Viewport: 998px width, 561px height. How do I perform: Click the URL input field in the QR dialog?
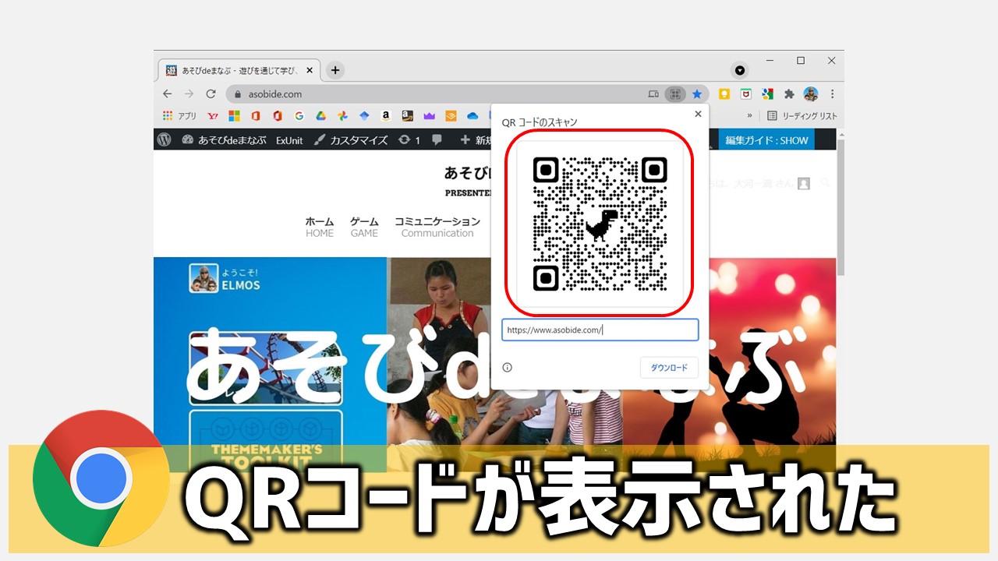click(x=600, y=330)
